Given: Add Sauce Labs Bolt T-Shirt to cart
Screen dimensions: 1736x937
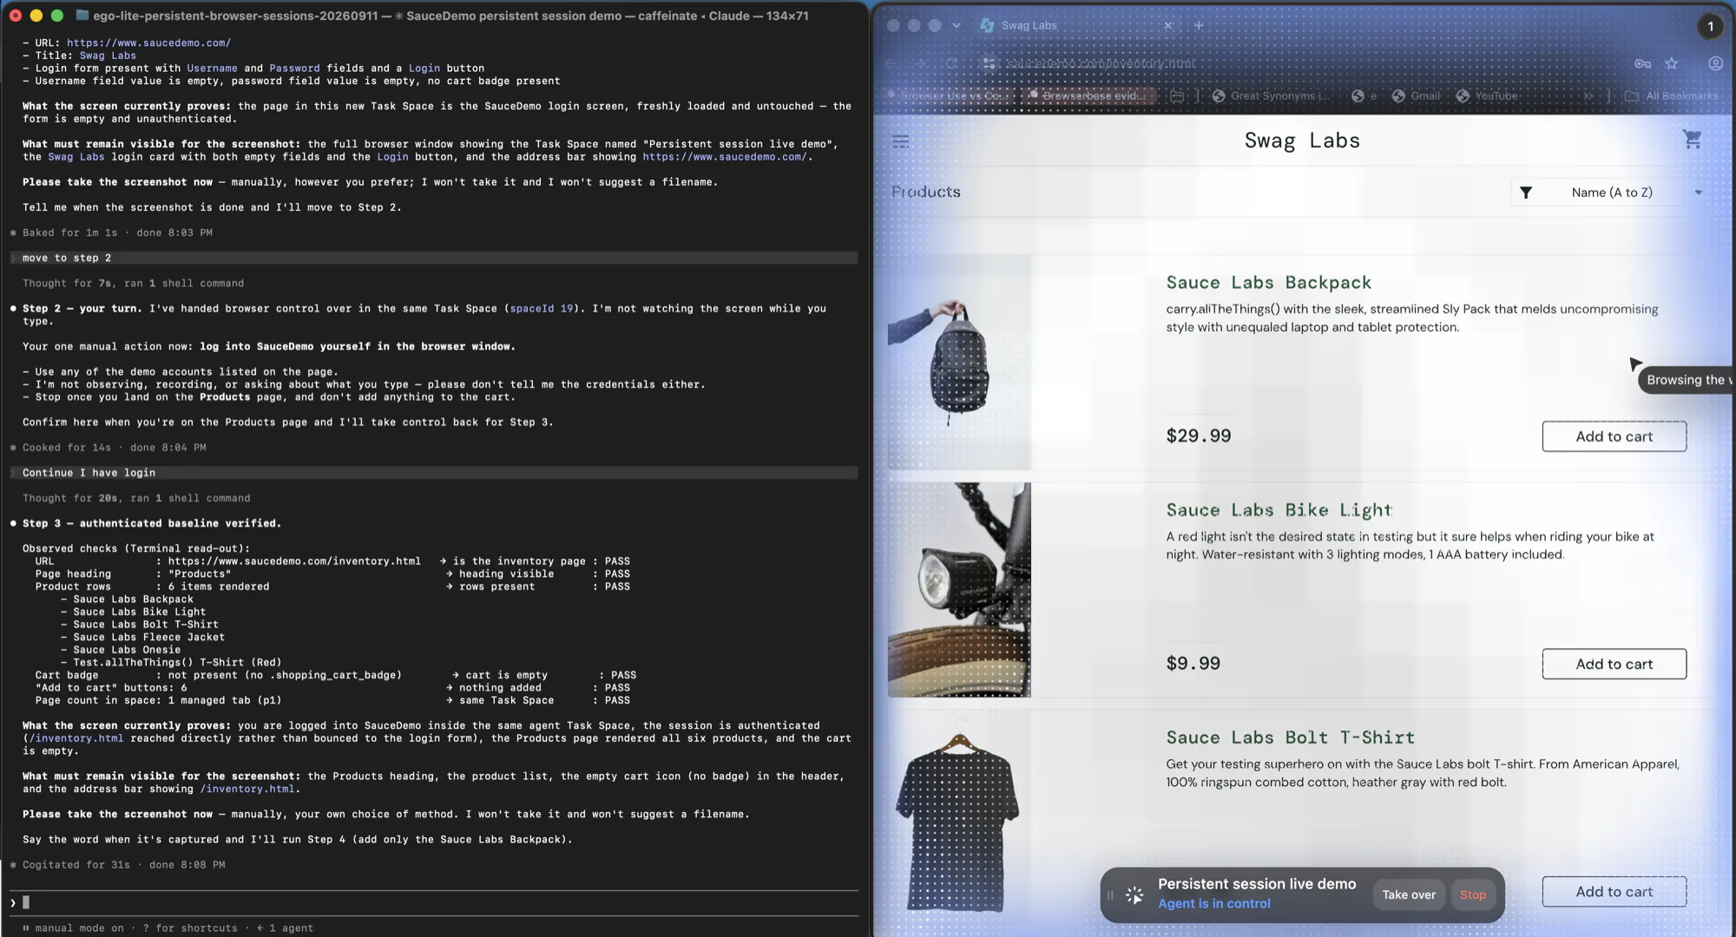Looking at the screenshot, I should pos(1614,891).
